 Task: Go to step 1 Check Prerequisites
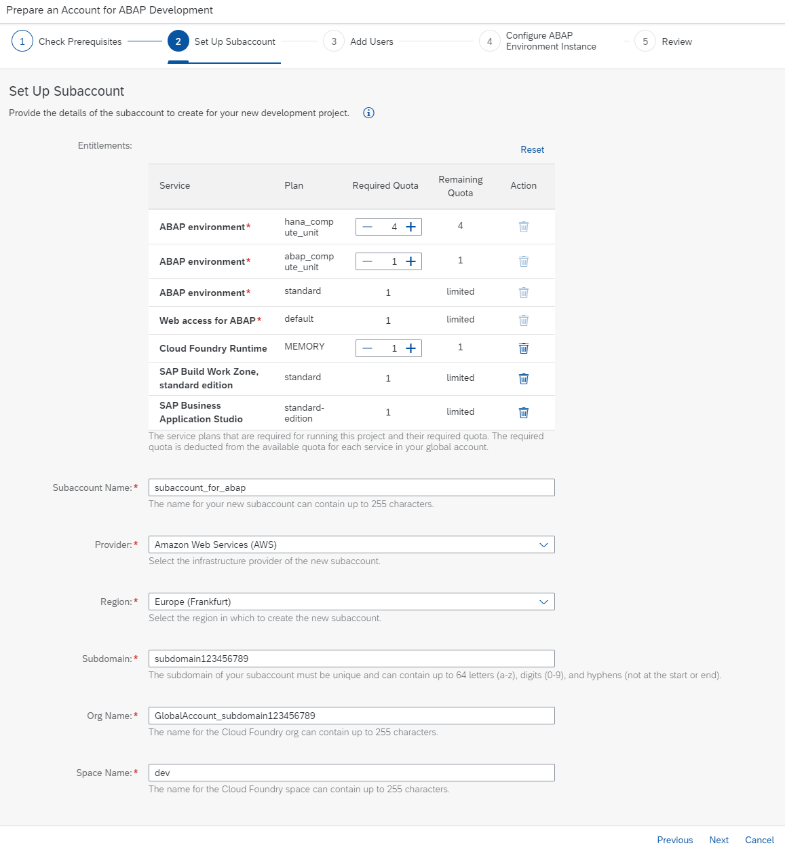point(66,41)
